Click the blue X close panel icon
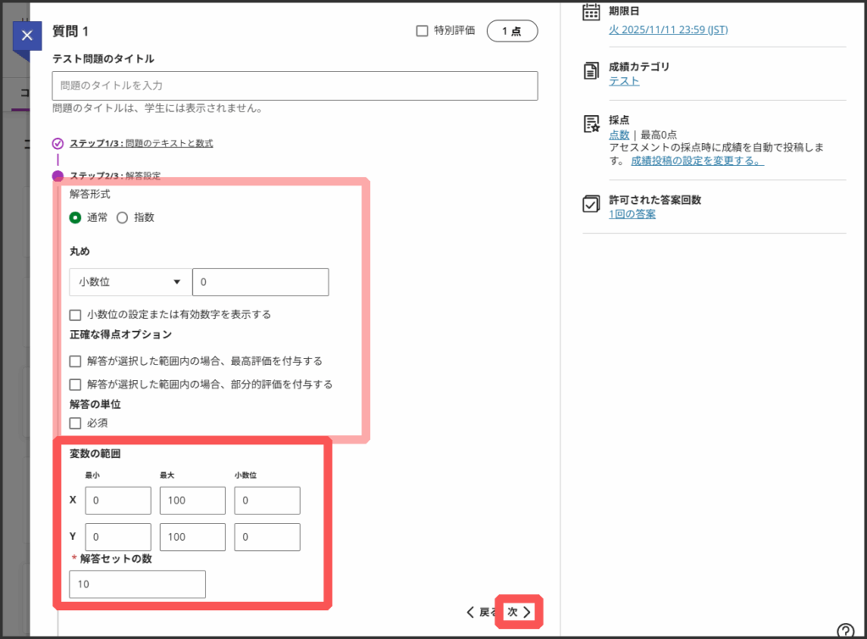Viewport: 867px width, 639px height. pos(27,36)
